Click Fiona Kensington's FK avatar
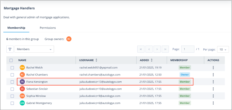This screenshot has height=110, width=232. (x=22, y=82)
